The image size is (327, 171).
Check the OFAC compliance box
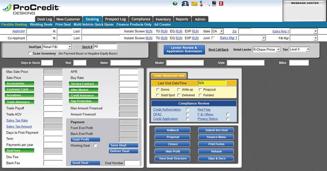pyautogui.click(x=187, y=114)
